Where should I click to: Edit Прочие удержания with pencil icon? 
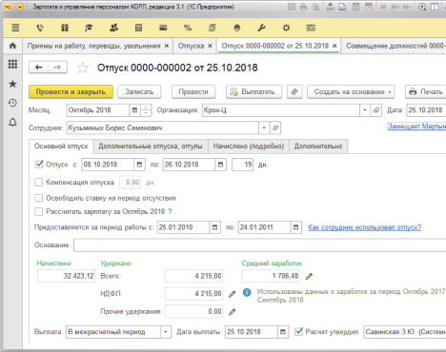233,312
